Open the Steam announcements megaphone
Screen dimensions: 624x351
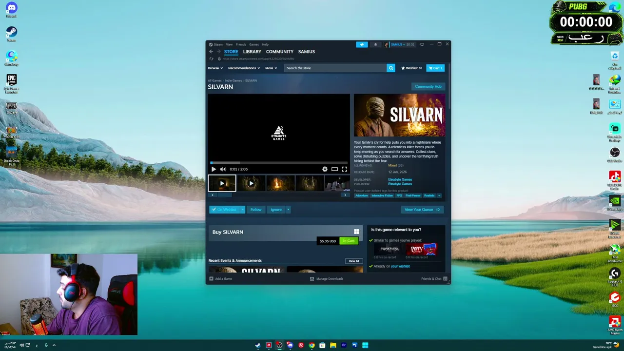pos(362,44)
